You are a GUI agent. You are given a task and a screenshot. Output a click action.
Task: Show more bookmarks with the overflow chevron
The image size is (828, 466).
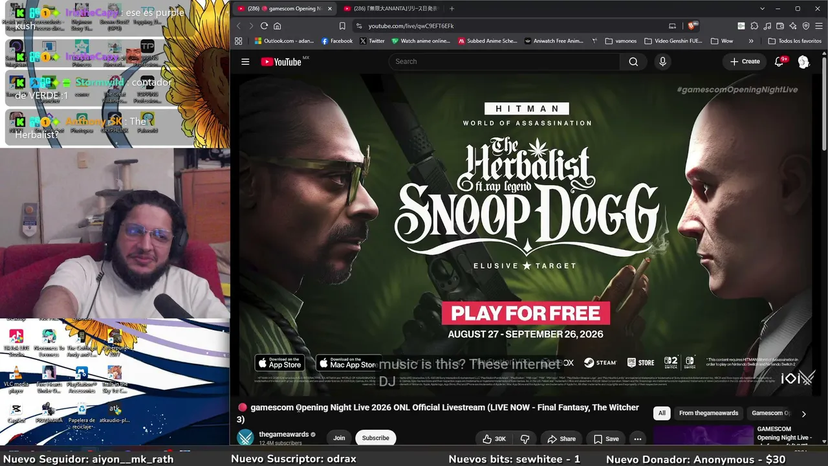[751, 41]
